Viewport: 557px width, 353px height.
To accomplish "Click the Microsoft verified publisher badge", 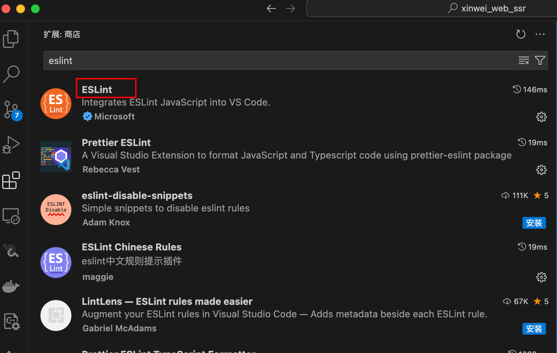I will [x=88, y=117].
